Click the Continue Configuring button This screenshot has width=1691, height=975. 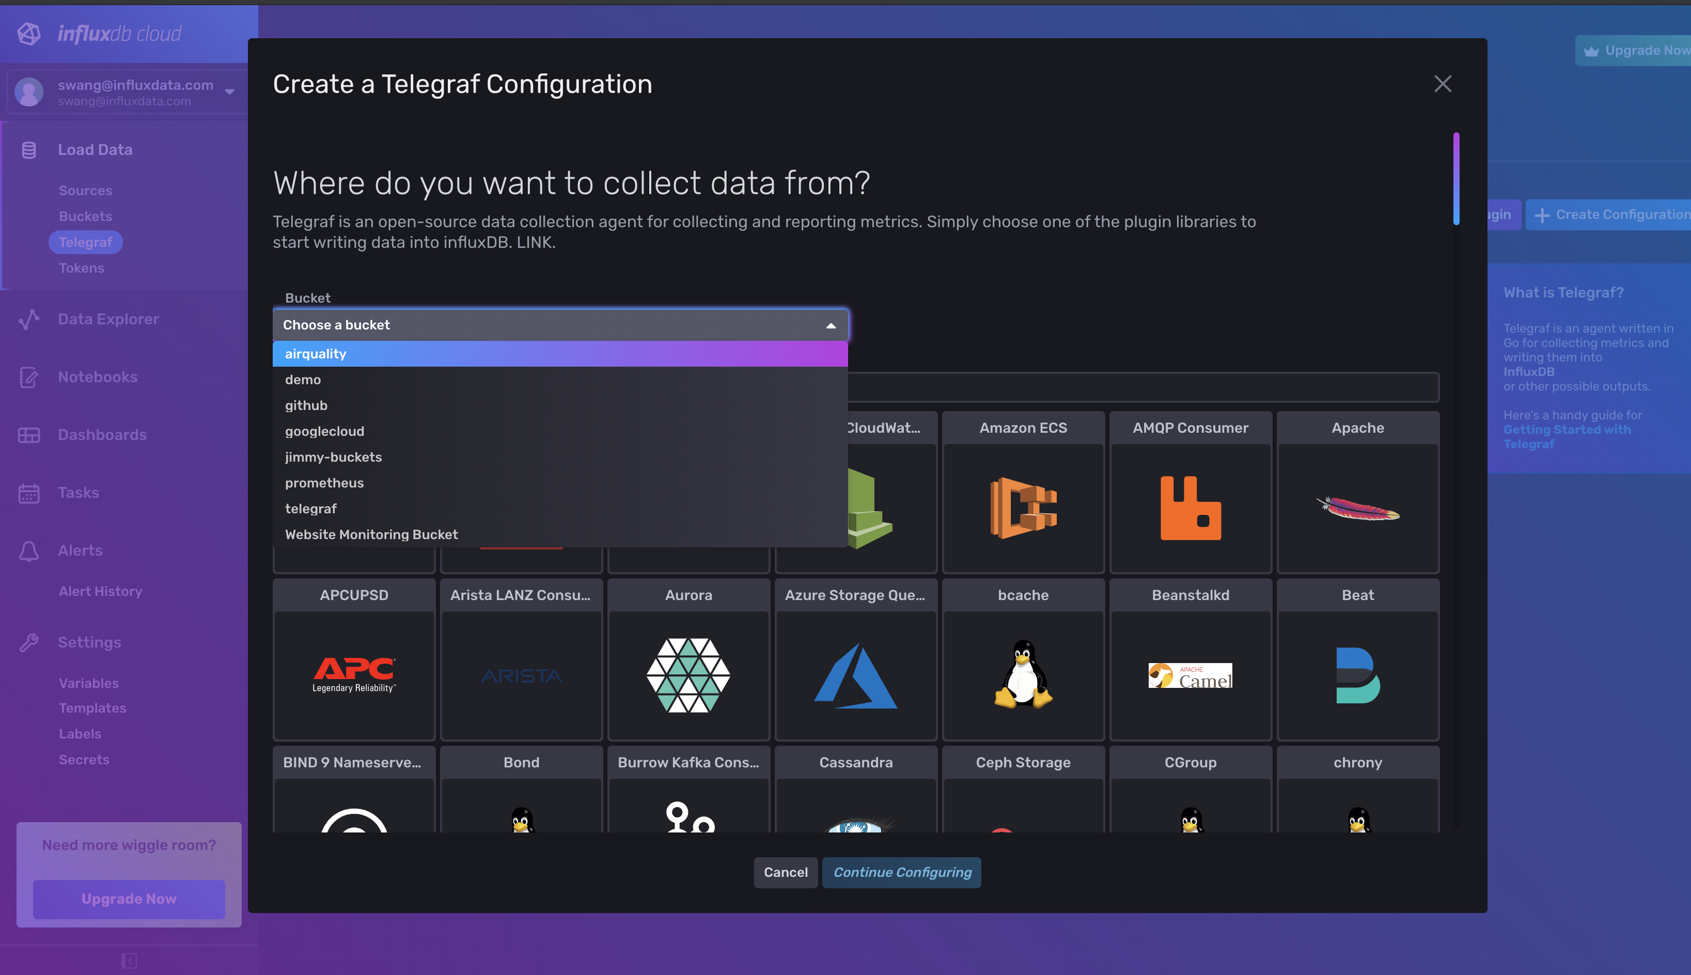pyautogui.click(x=901, y=872)
